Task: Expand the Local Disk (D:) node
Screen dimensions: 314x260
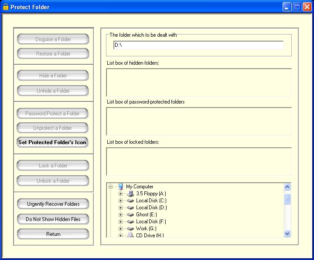Action: tap(120, 208)
